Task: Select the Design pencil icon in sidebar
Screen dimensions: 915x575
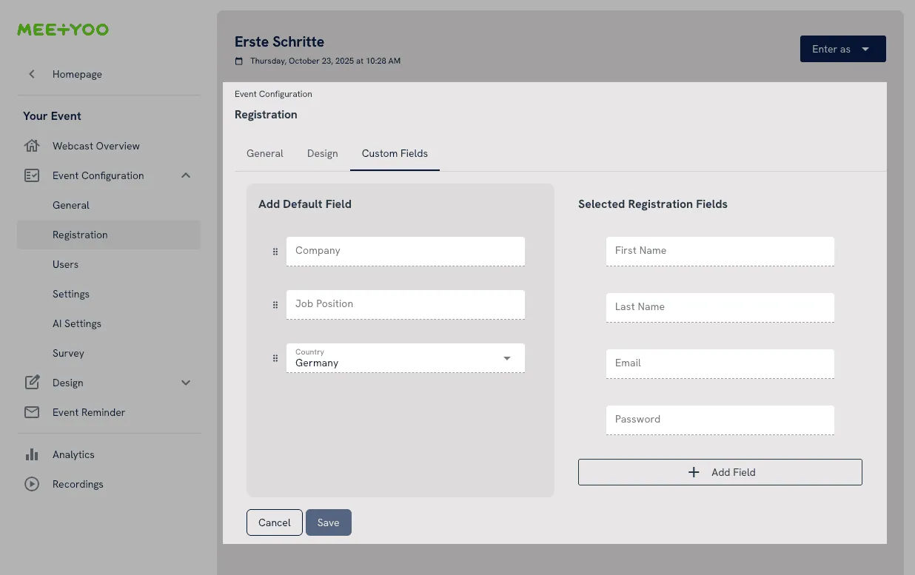Action: [33, 383]
